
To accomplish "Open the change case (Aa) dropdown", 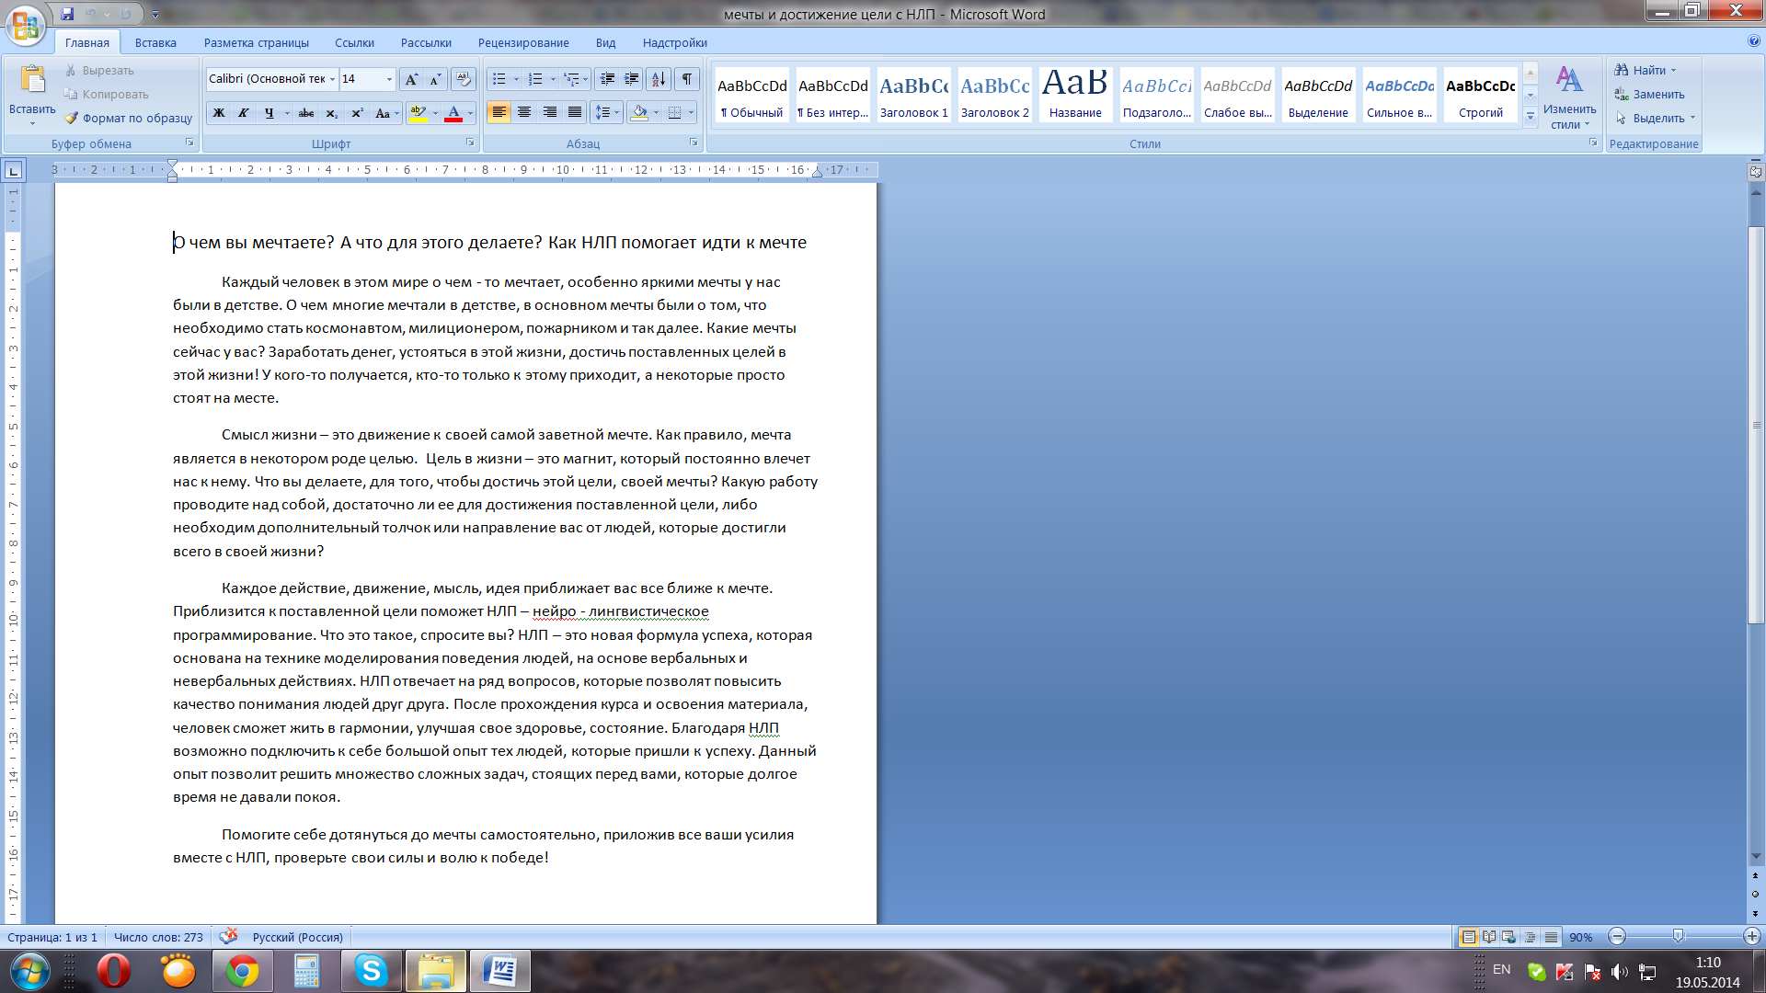I will point(385,113).
